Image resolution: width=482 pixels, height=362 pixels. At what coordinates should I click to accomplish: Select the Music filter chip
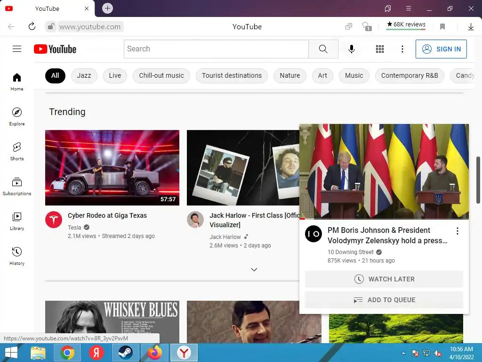(354, 76)
